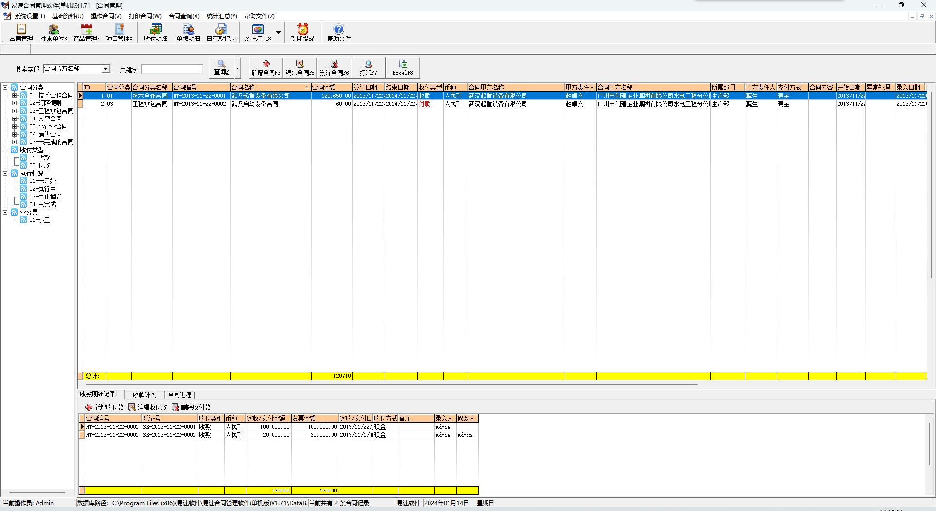Click the 编辑收付款 button
Image resolution: width=936 pixels, height=511 pixels.
tap(148, 407)
